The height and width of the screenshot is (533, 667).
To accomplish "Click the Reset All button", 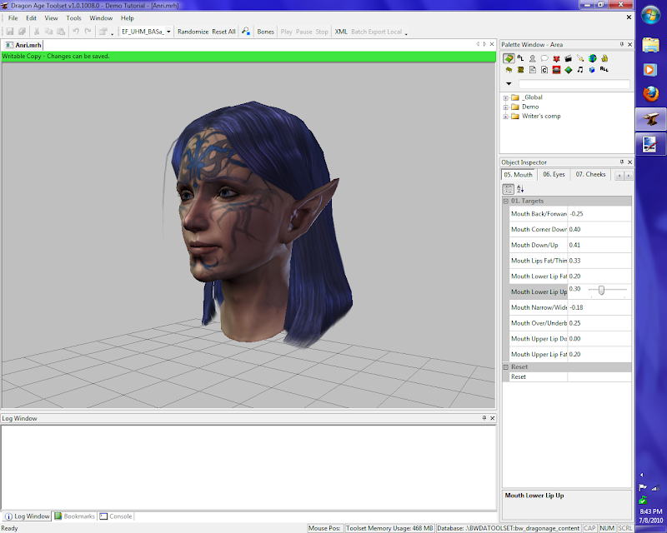I will pyautogui.click(x=223, y=32).
